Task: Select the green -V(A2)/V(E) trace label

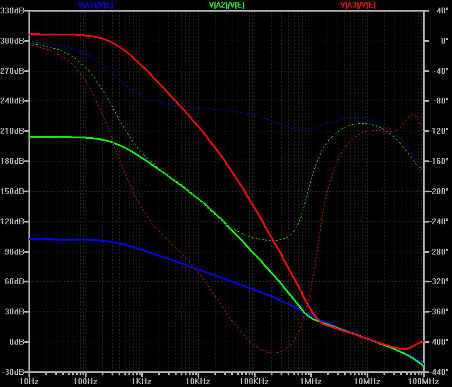Action: [x=225, y=5]
